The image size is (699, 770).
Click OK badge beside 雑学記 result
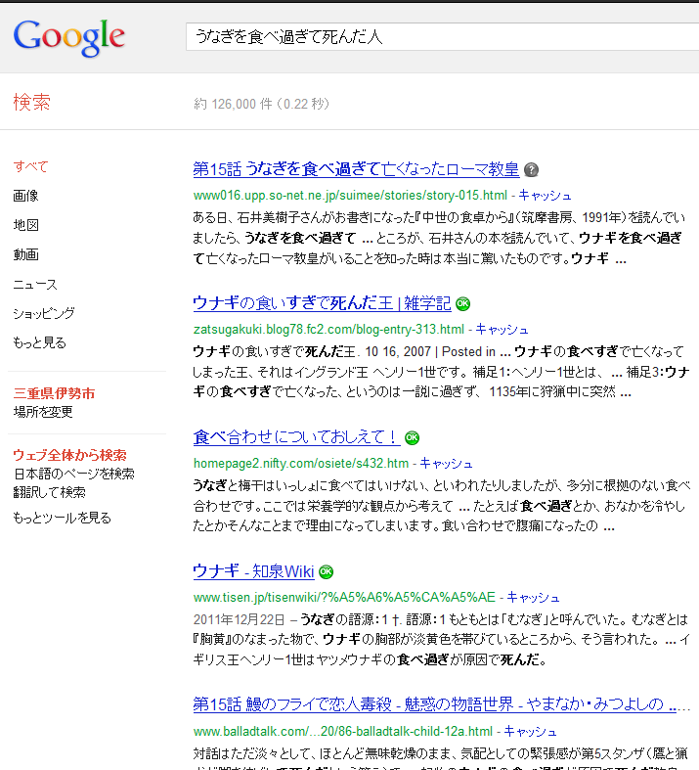462,304
